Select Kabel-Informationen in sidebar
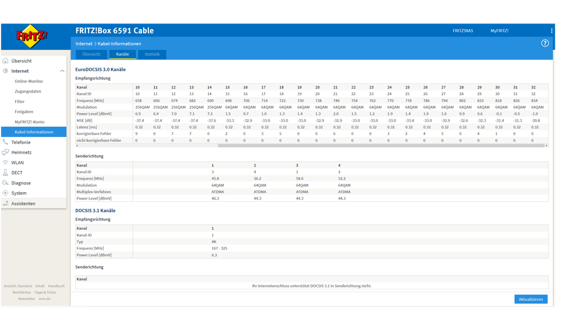The image size is (561, 315). click(34, 132)
